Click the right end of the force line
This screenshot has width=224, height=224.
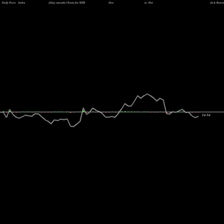(x=198, y=116)
